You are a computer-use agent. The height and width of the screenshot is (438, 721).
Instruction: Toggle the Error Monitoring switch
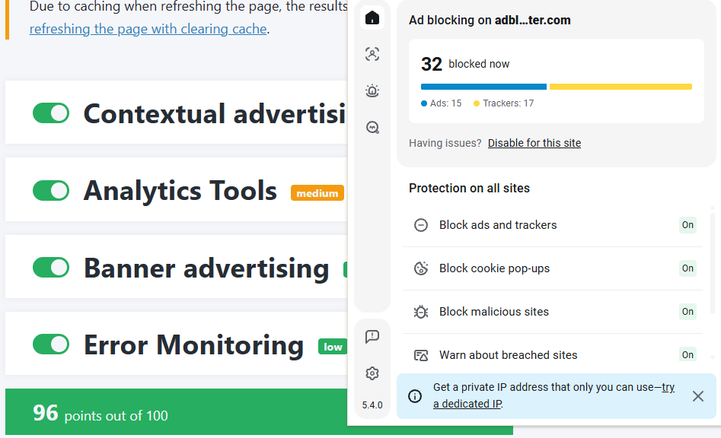[x=51, y=344]
